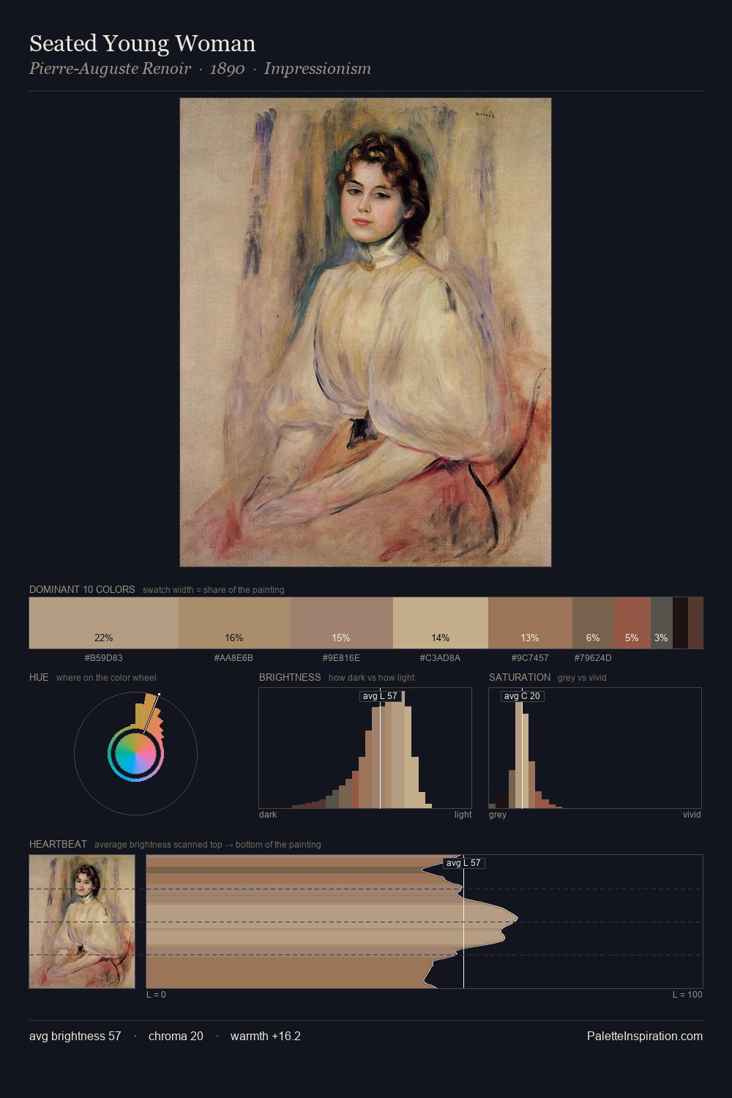Select the 5% reddish swatch

click(632, 623)
